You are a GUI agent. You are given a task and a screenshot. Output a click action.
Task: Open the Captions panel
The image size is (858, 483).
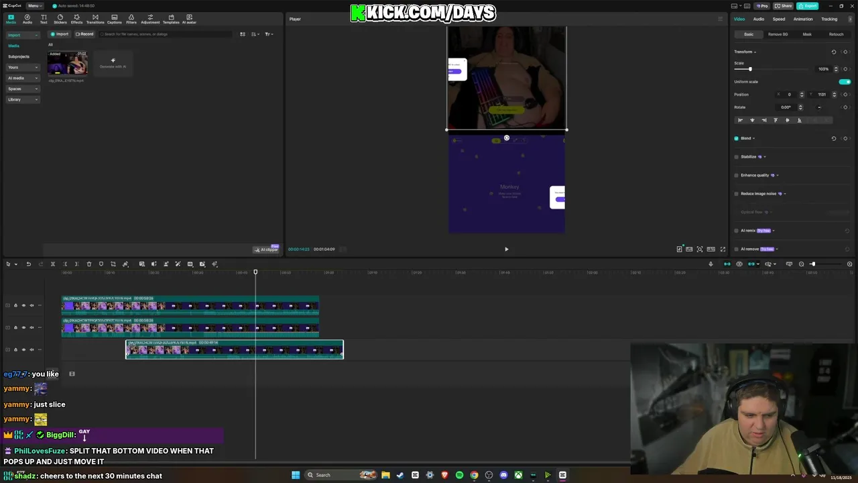(115, 19)
